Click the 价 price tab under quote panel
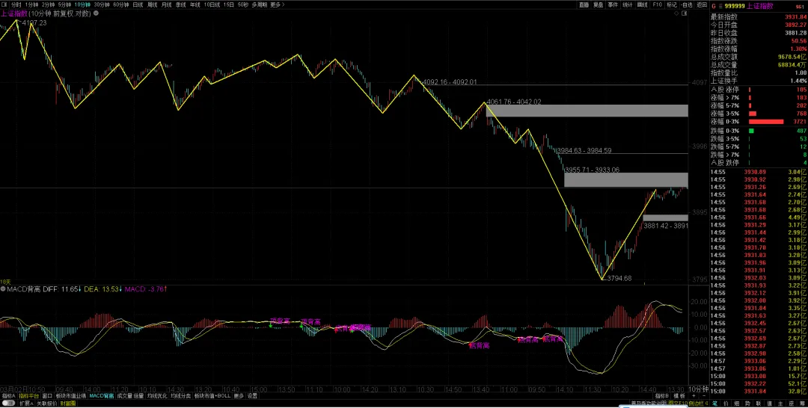This screenshot has height=408, width=808. 726,404
